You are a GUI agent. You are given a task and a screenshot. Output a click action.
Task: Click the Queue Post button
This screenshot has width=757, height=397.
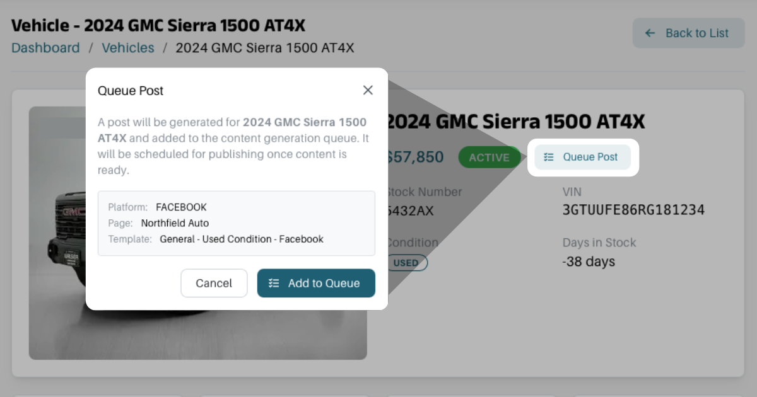tap(582, 157)
